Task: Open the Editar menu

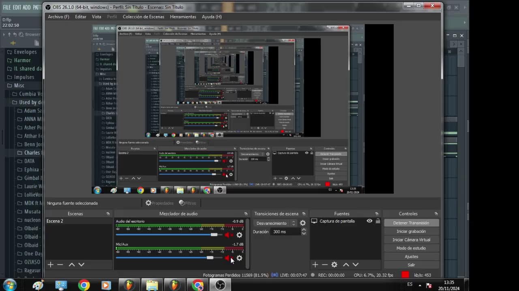Action: [80, 17]
